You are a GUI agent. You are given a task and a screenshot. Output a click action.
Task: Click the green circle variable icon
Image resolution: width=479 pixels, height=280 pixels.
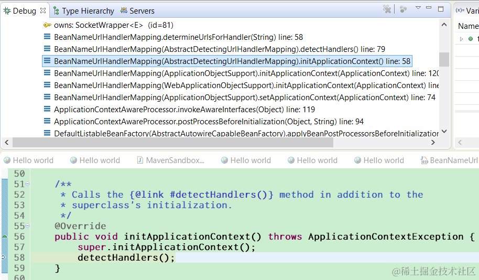click(471, 39)
